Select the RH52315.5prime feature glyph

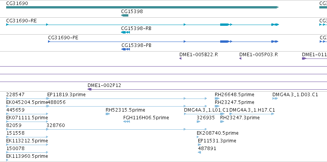coord(108,114)
